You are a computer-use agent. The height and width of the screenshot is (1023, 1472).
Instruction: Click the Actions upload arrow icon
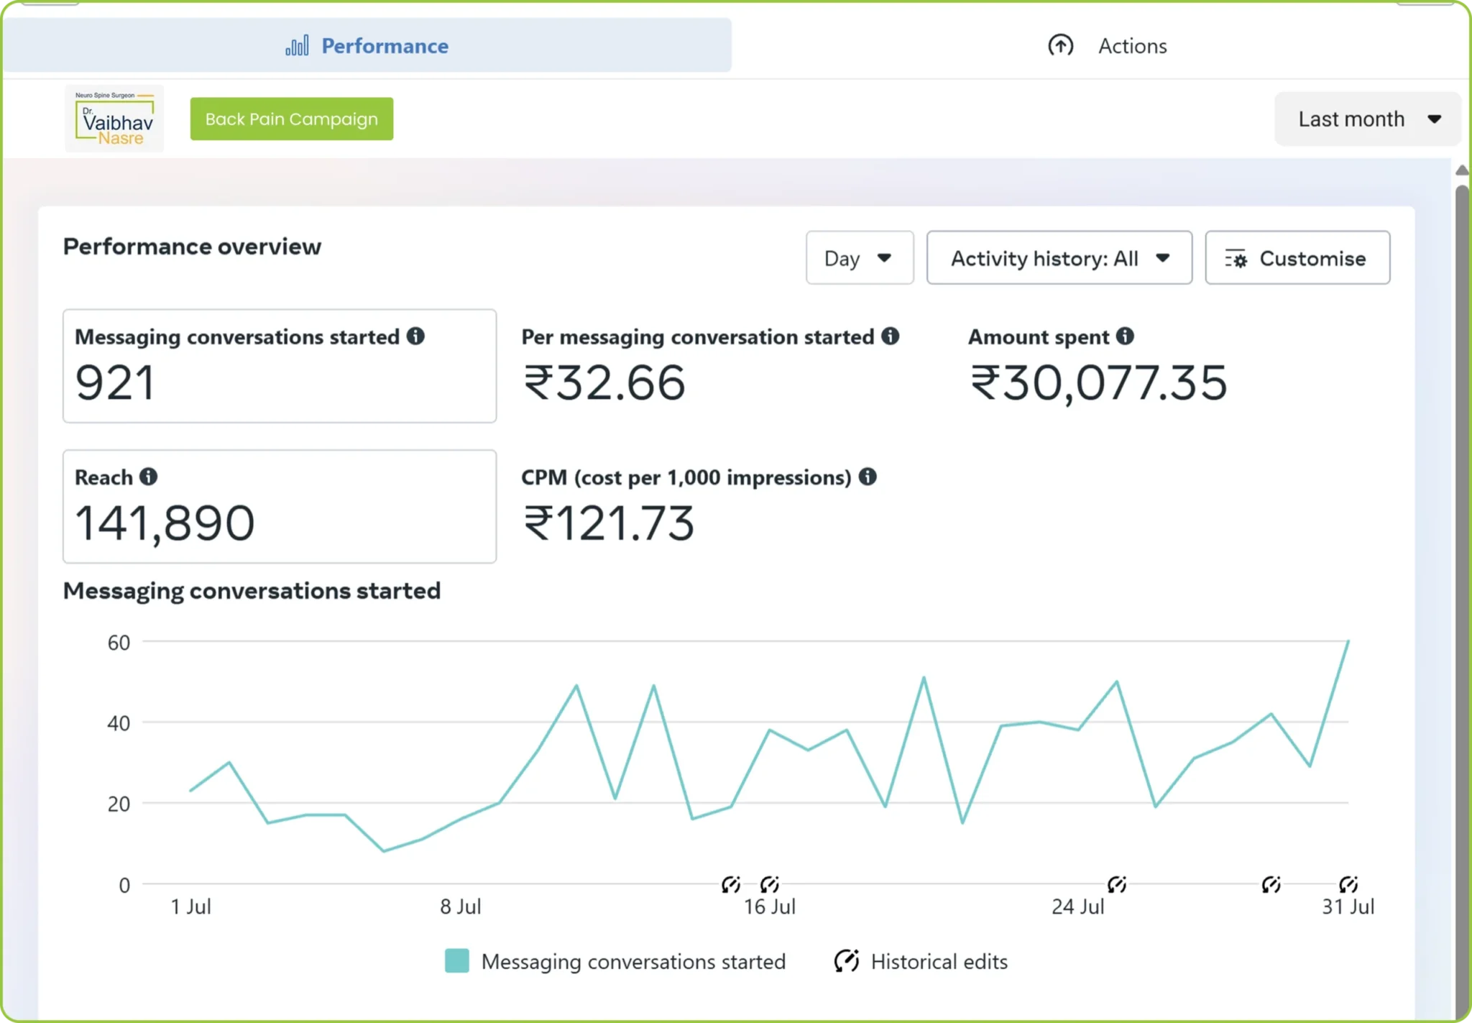coord(1060,45)
